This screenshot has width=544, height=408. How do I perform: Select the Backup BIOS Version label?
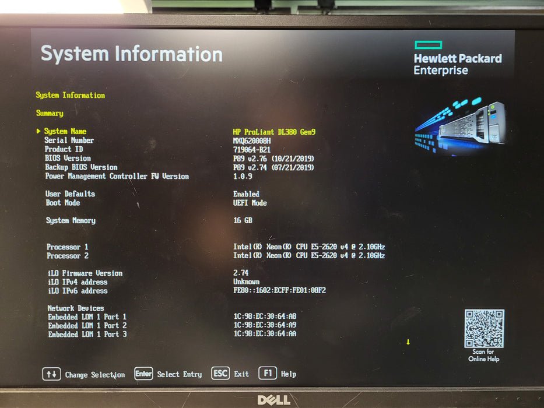81,167
